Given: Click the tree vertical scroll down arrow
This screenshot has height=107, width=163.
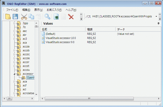Looking at the screenshot, I should 36,94.
